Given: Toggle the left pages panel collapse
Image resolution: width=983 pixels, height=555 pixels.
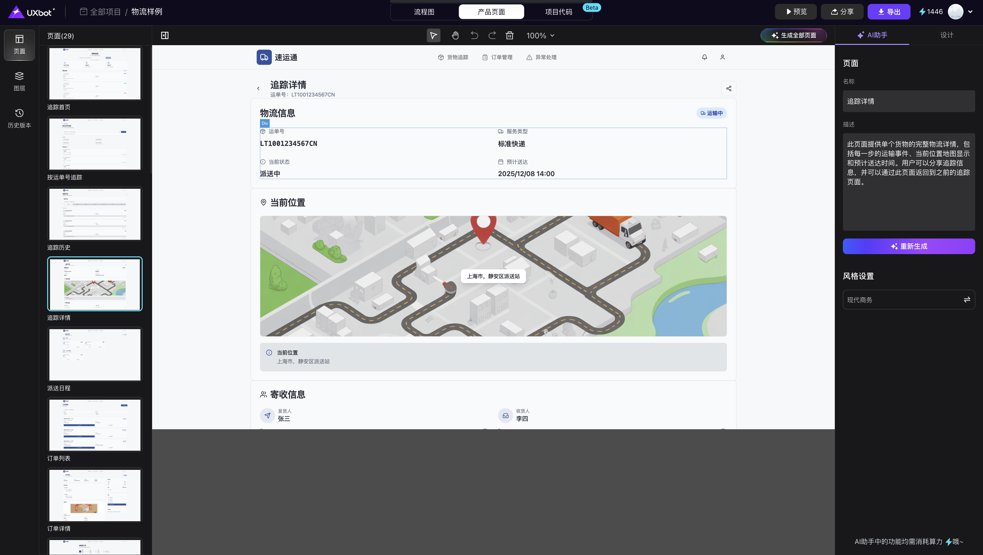Looking at the screenshot, I should (x=164, y=35).
